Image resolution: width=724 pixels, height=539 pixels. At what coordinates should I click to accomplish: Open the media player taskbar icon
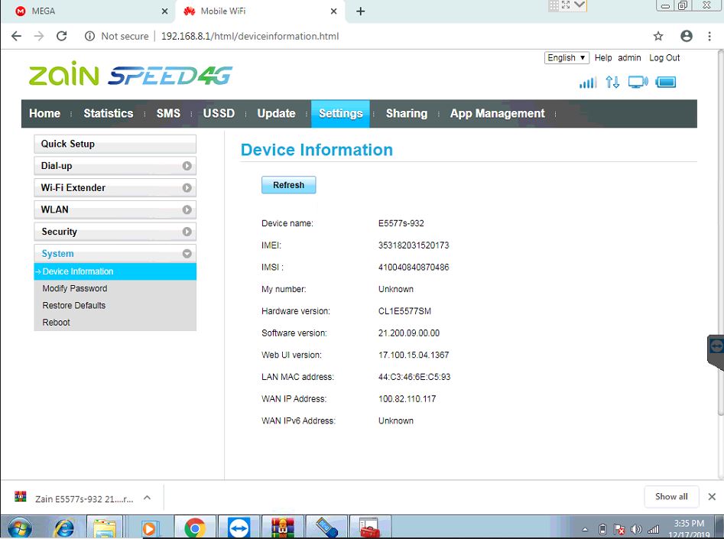(x=149, y=528)
